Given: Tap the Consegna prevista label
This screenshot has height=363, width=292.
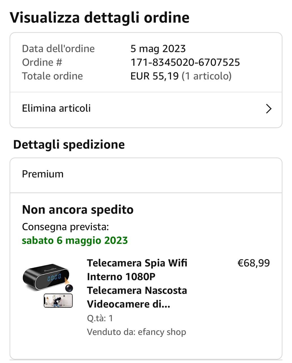Looking at the screenshot, I should coord(65,227).
